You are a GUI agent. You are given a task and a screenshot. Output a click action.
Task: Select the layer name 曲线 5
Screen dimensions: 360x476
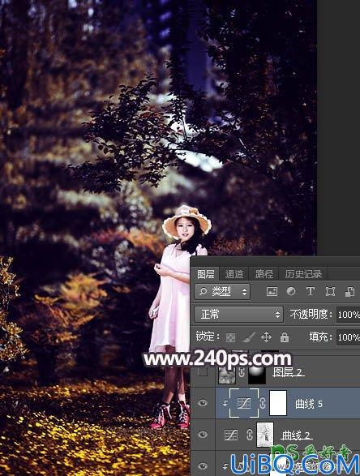[309, 404]
